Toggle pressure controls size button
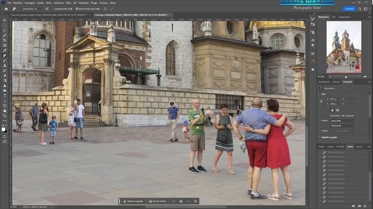Image resolution: width=373 pixels, height=209 pixels. point(47,9)
